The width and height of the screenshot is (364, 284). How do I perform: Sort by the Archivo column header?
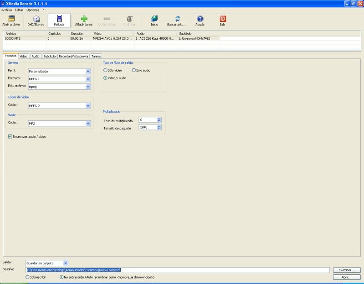pyautogui.click(x=25, y=33)
